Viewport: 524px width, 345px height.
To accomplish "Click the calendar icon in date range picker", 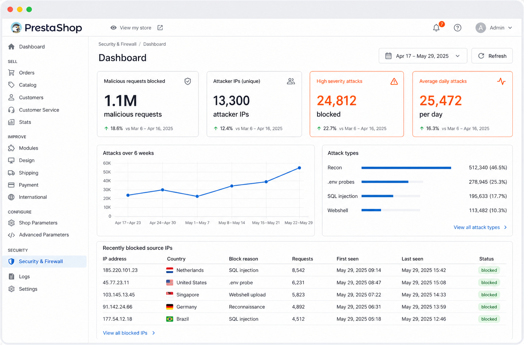I will pyautogui.click(x=388, y=56).
